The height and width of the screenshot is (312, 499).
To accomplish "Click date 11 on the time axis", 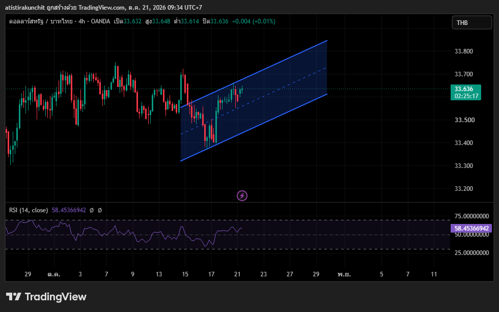I will (x=434, y=274).
